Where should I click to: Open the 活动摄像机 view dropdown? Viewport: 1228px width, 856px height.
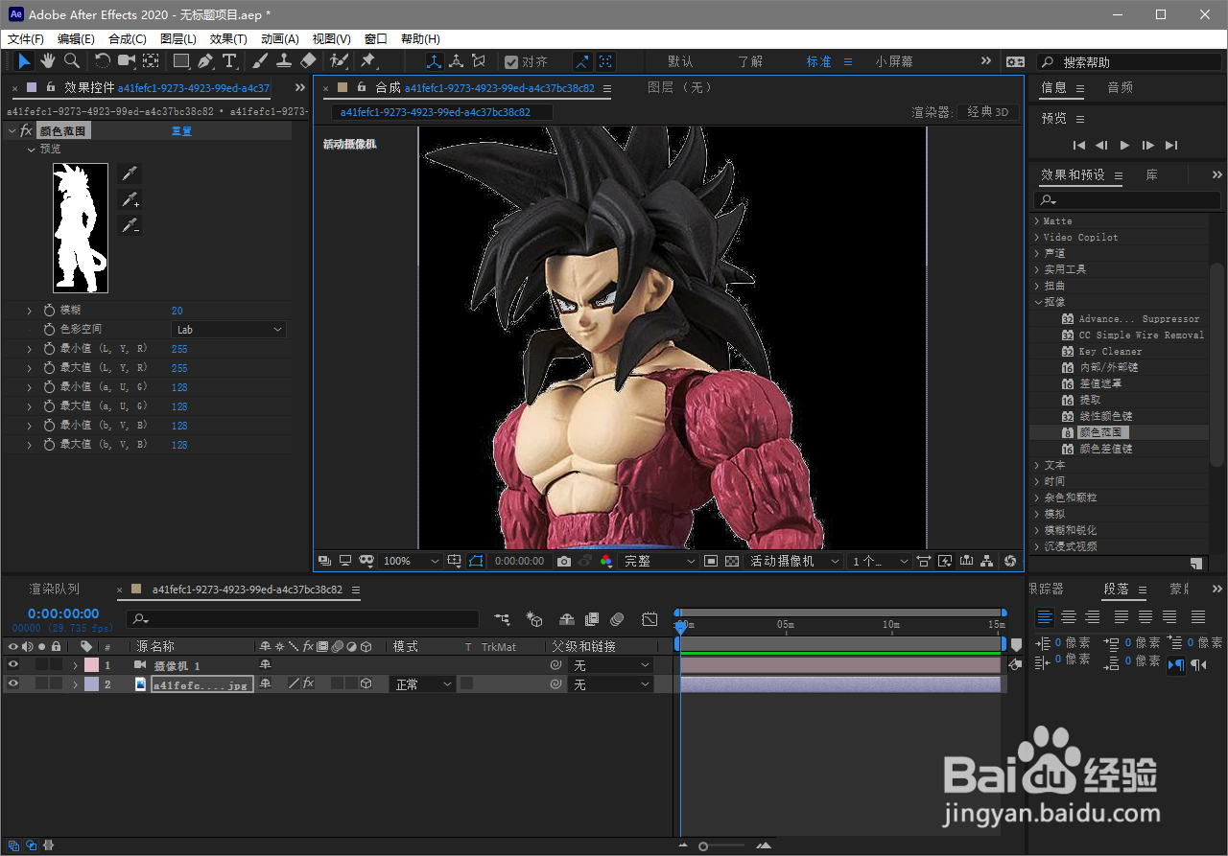click(x=794, y=561)
